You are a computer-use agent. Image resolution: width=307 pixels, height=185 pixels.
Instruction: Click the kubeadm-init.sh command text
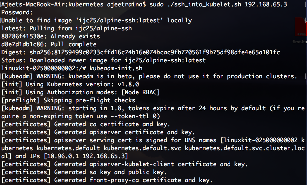(x=116, y=68)
